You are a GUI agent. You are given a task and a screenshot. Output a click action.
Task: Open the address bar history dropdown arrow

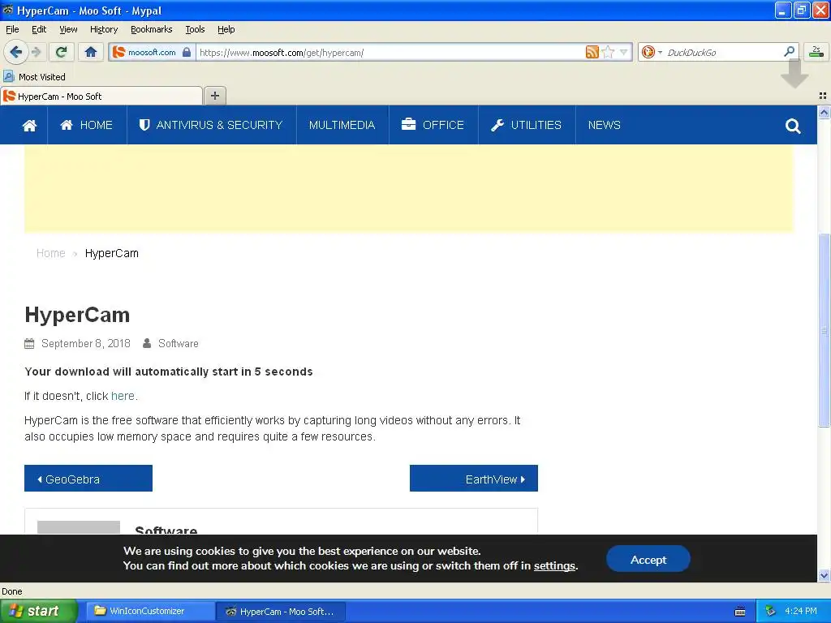coord(624,52)
